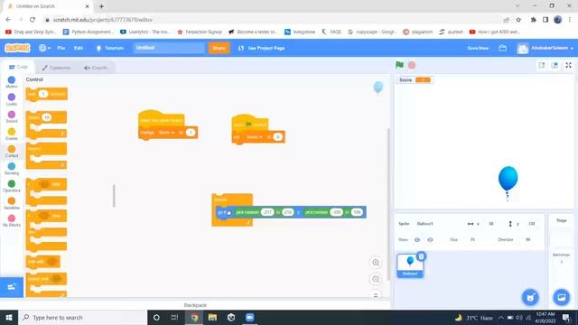Reload the browser page
Image resolution: width=578 pixels, height=325 pixels.
coord(33,20)
